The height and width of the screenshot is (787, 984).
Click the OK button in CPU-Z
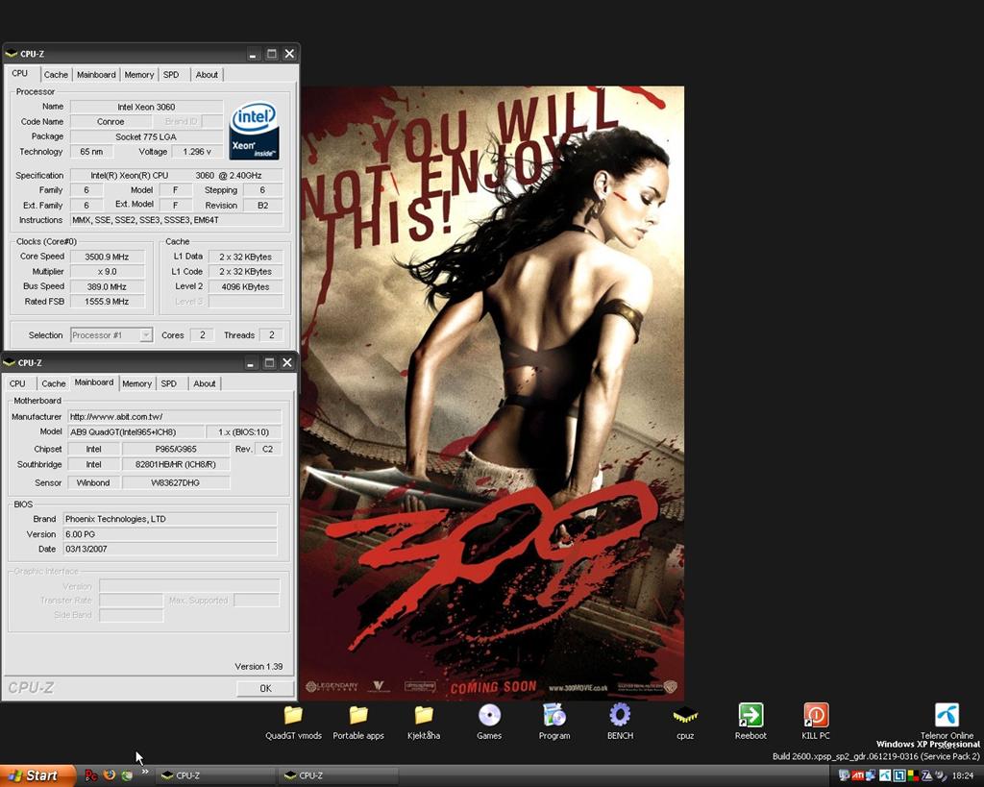point(265,688)
